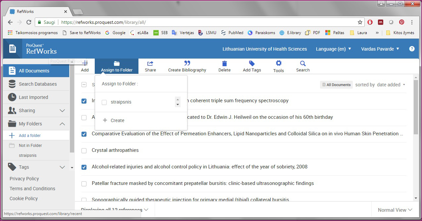Screen dimensions: 422x221
Task: Tick the Crystal arthropathies checkbox
Action: [84, 151]
